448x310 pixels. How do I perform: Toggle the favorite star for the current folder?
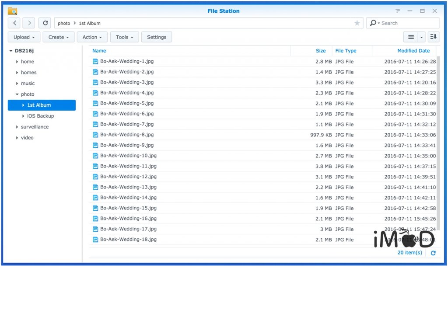tap(357, 23)
